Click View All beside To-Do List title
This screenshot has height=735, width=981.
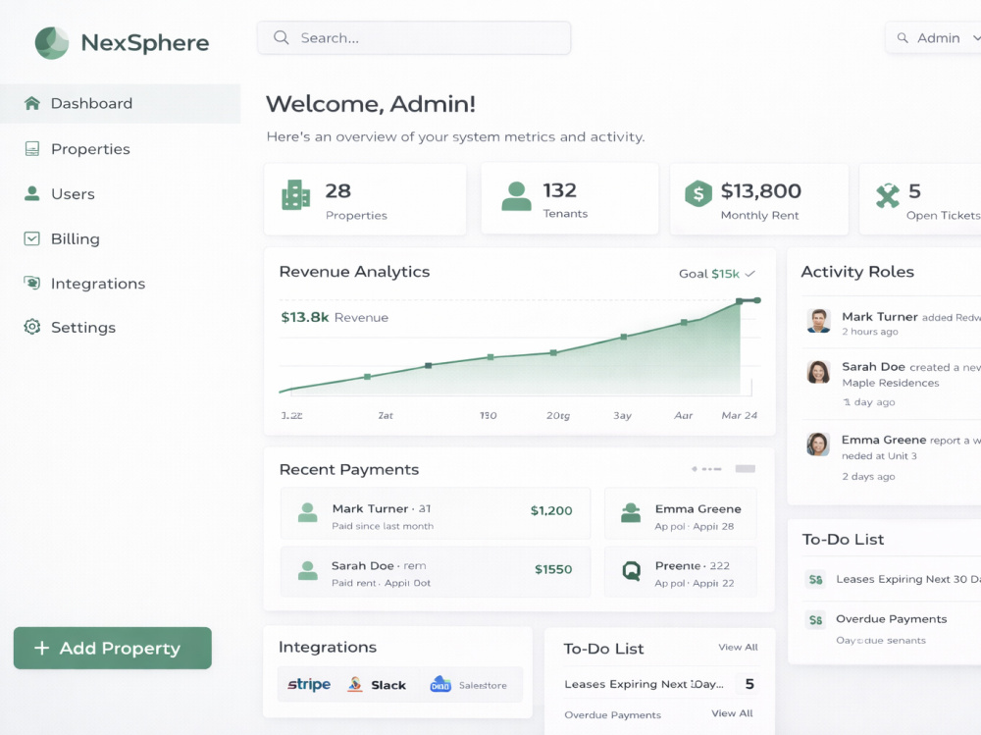tap(738, 647)
